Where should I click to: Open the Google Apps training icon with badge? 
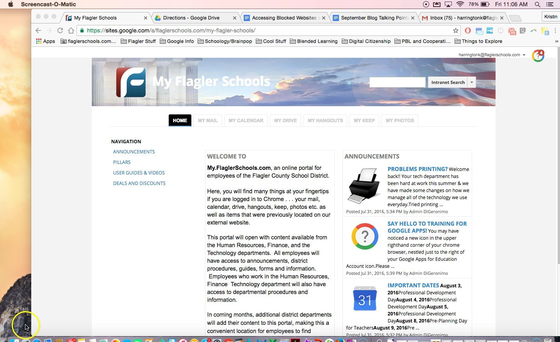[x=538, y=55]
